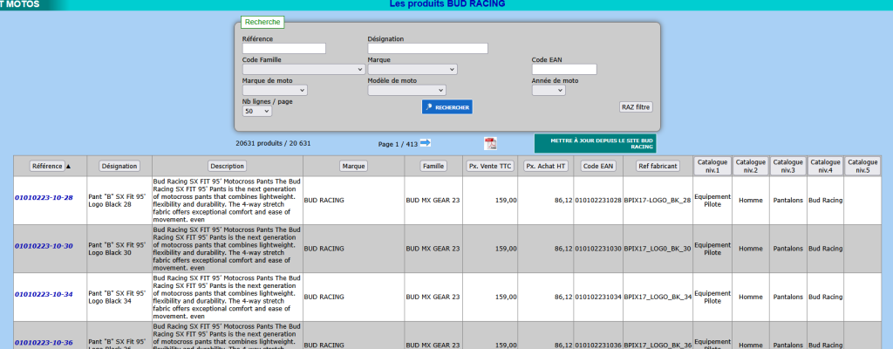This screenshot has height=349, width=893.
Task: Open product reference 01010223-10-36
Action: (44, 343)
